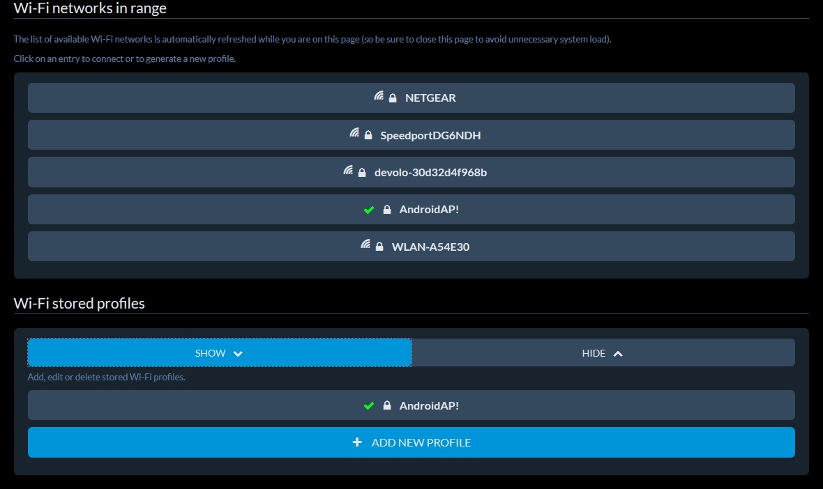
Task: Click the down chevron next to SHOW
Action: [238, 354]
